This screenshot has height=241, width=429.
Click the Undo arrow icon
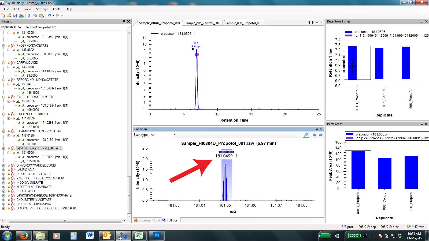pyautogui.click(x=49, y=16)
